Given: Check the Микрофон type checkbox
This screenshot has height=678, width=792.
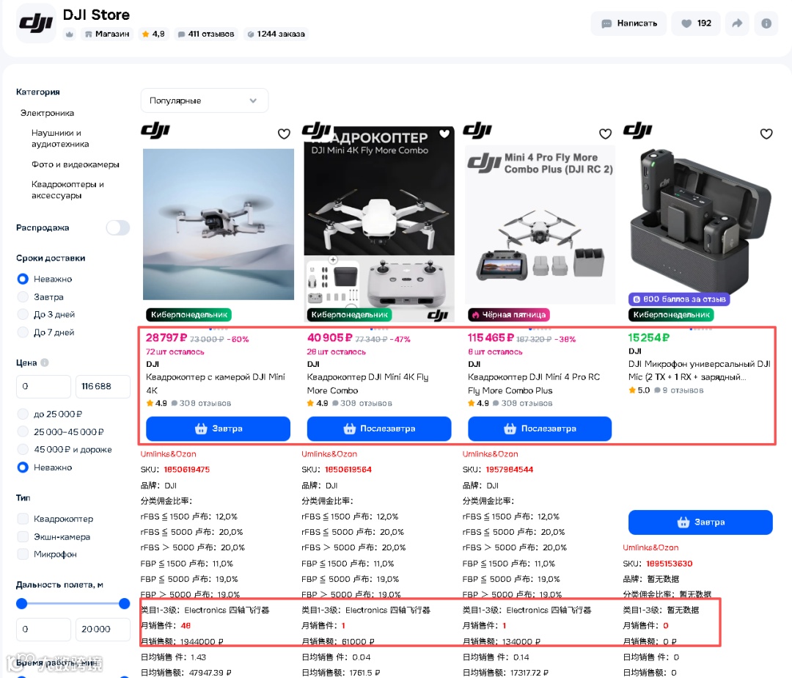Looking at the screenshot, I should pos(23,554).
